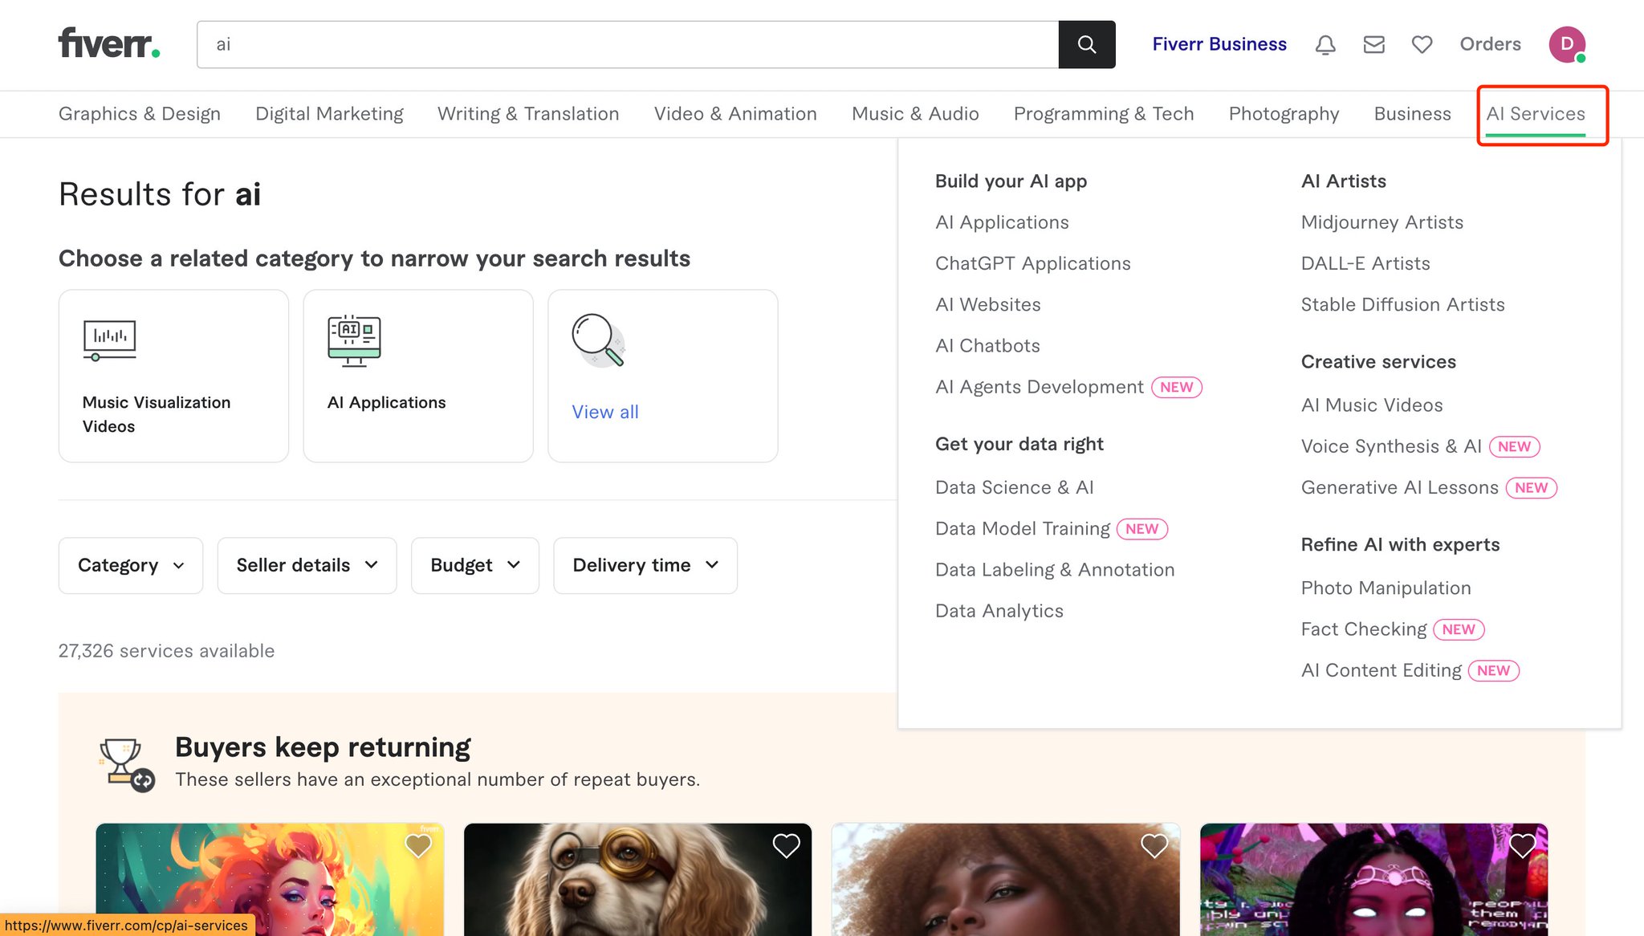Viewport: 1644px width, 936px height.
Task: Open the Music Visualization Videos card
Action: [173, 376]
